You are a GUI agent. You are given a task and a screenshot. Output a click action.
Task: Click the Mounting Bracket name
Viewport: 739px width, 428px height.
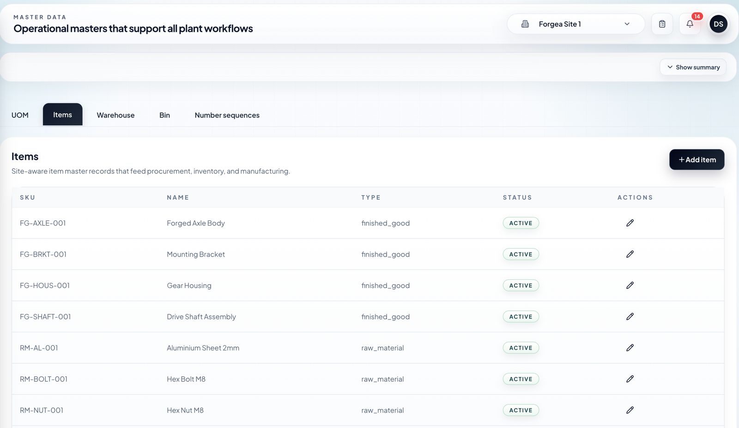[196, 254]
